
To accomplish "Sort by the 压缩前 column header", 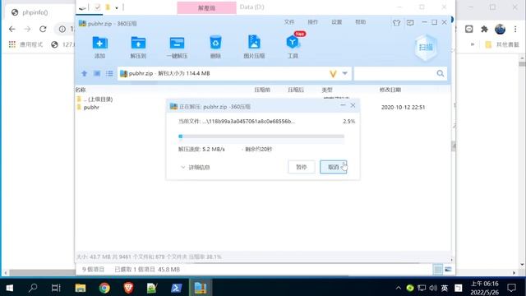I will pyautogui.click(x=262, y=90).
